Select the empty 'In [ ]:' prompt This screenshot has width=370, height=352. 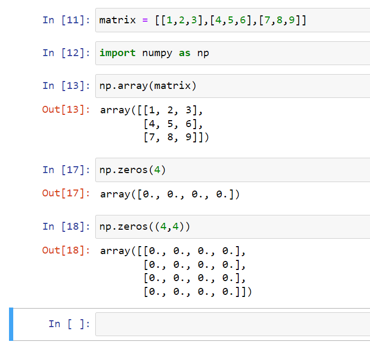point(69,324)
